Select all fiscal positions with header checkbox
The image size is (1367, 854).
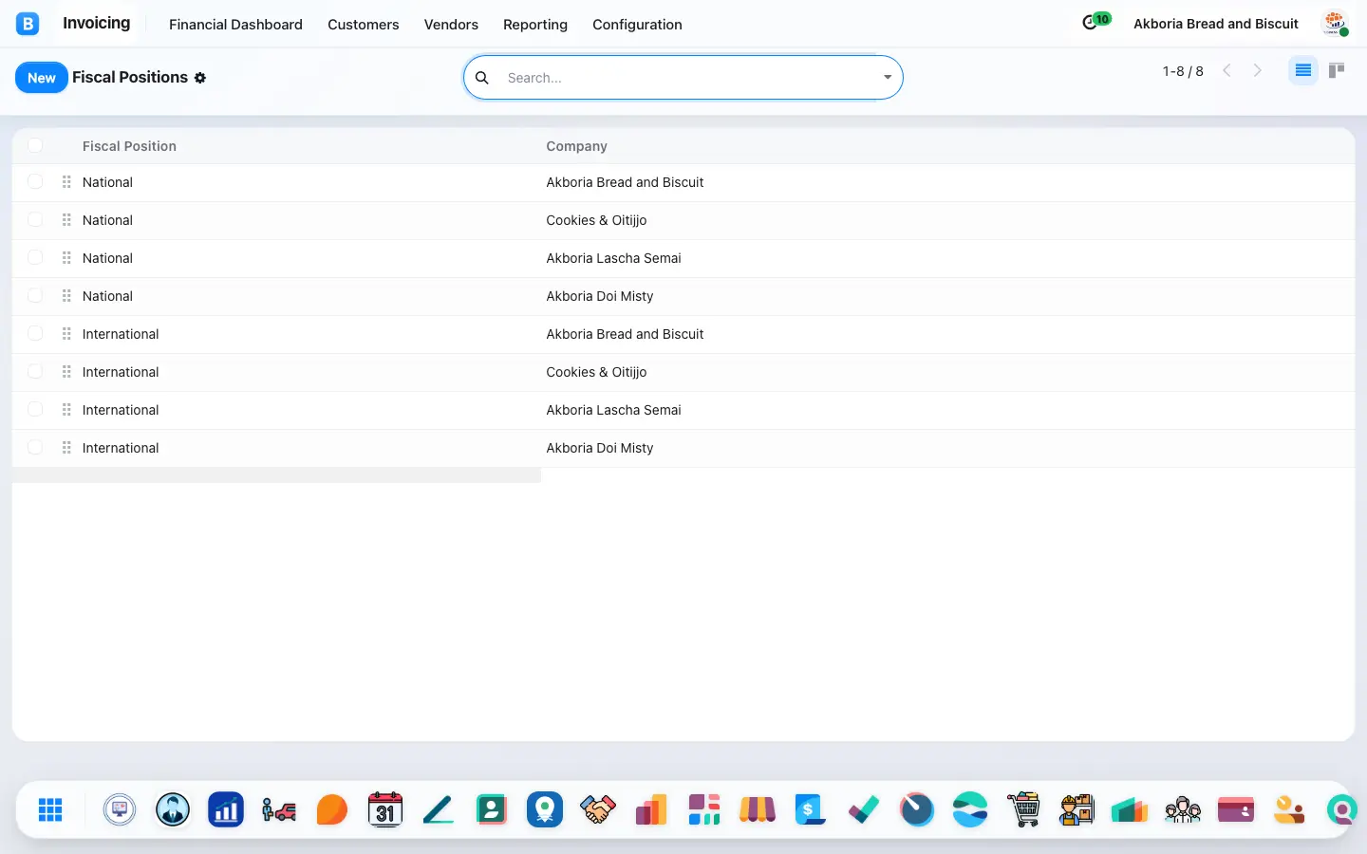[35, 145]
